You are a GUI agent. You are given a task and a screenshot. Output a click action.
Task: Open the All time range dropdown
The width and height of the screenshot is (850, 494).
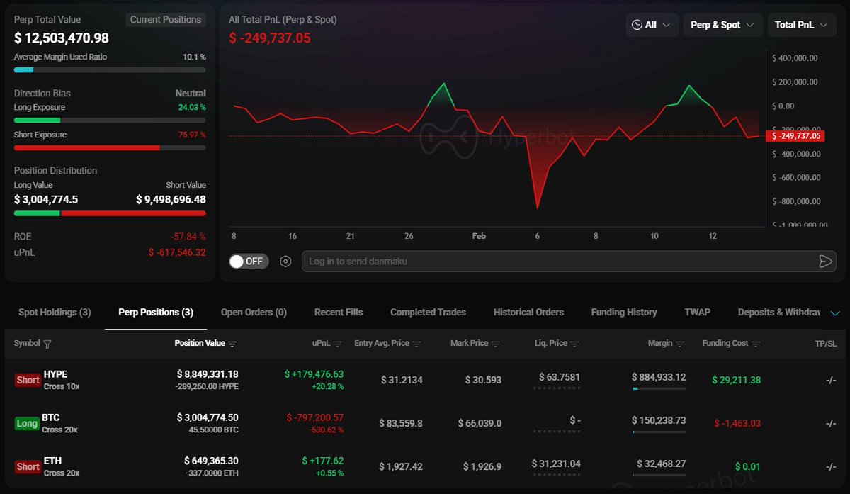coord(652,25)
